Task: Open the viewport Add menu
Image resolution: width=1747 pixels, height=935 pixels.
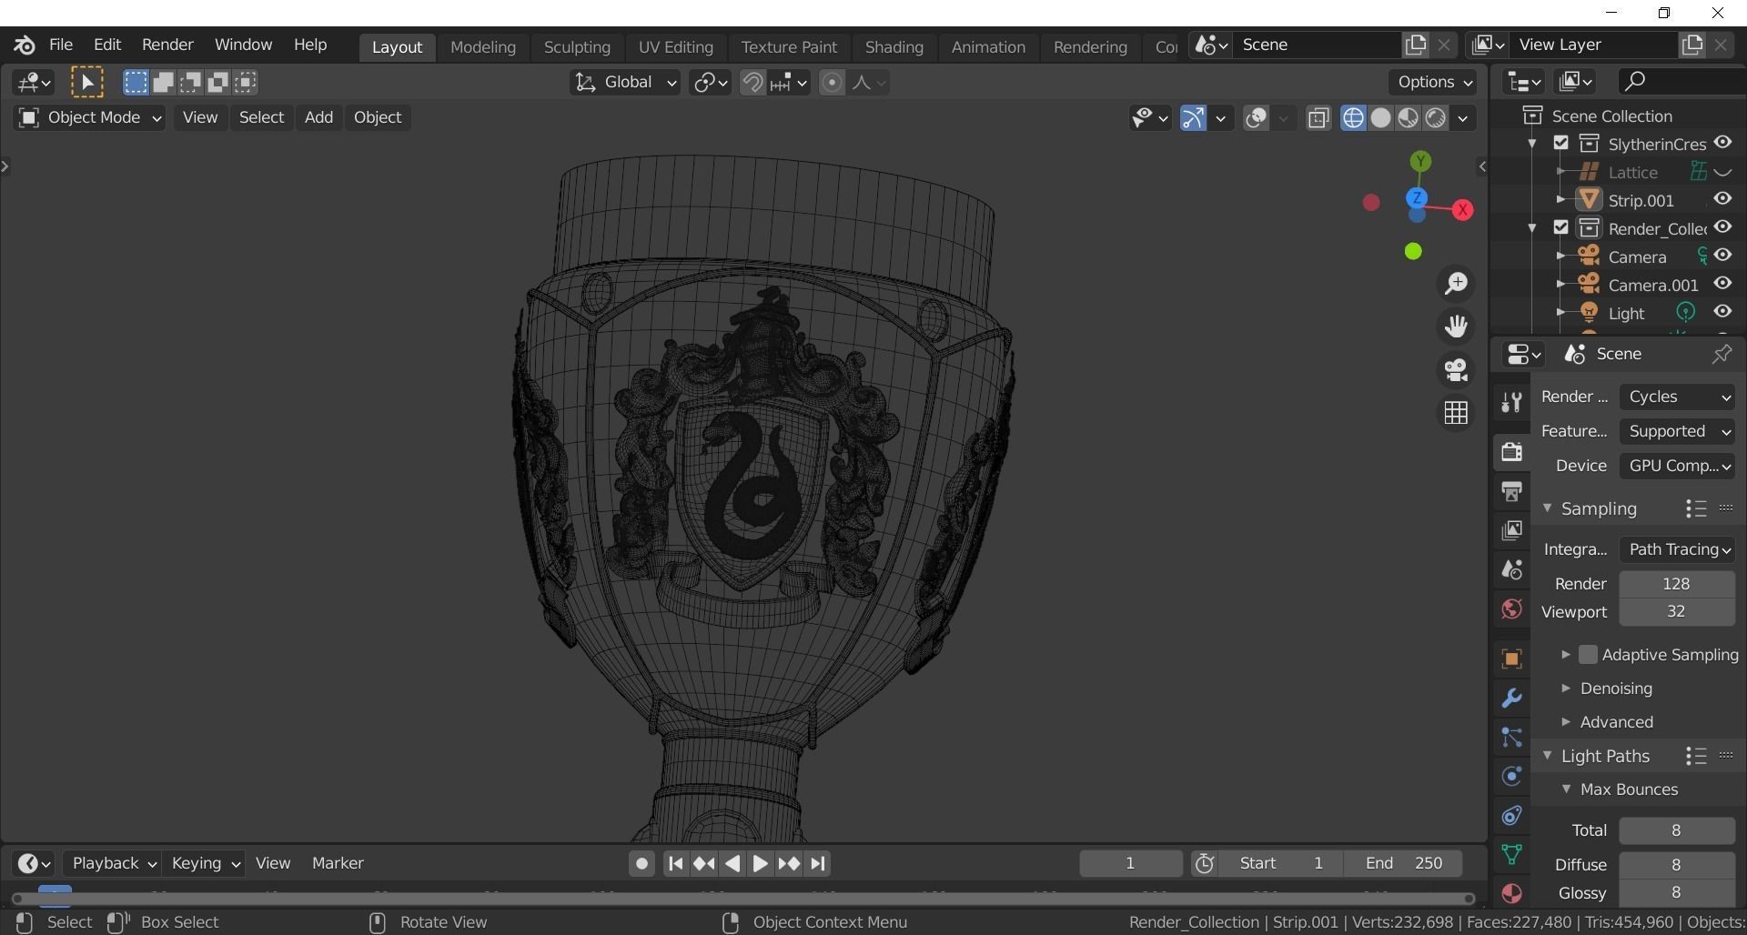Action: (318, 117)
